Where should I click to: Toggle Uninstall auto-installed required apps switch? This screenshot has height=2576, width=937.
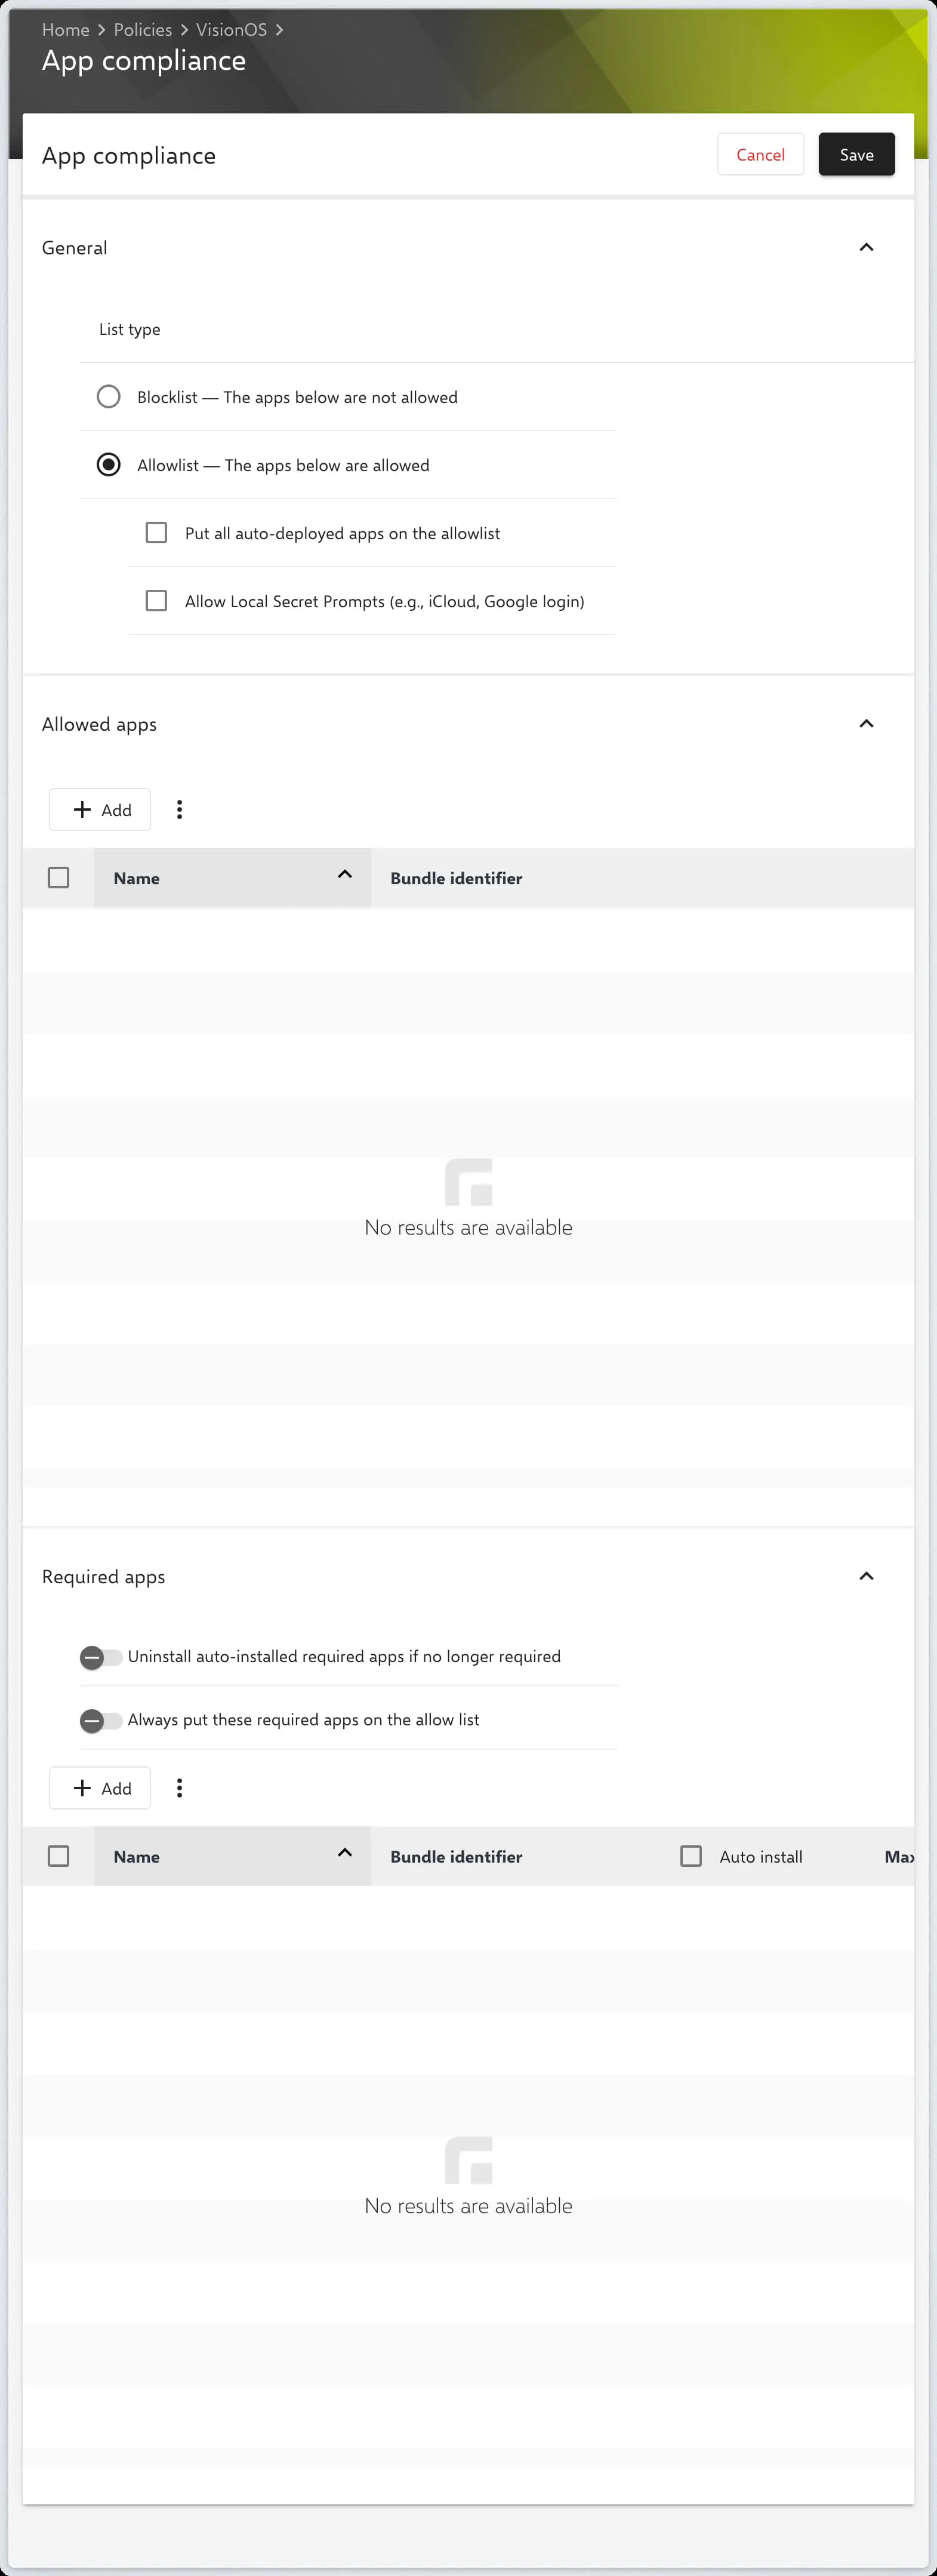click(x=100, y=1657)
